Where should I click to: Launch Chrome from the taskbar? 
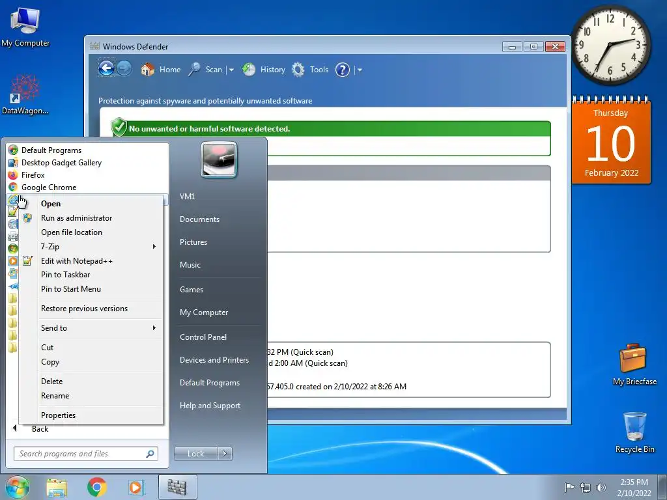96,487
